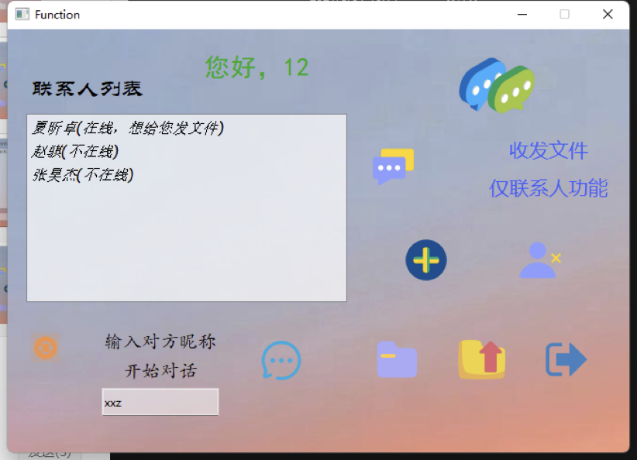This screenshot has width=637, height=460.
Task: Click the 联系人列表 heading
Action: [x=88, y=88]
